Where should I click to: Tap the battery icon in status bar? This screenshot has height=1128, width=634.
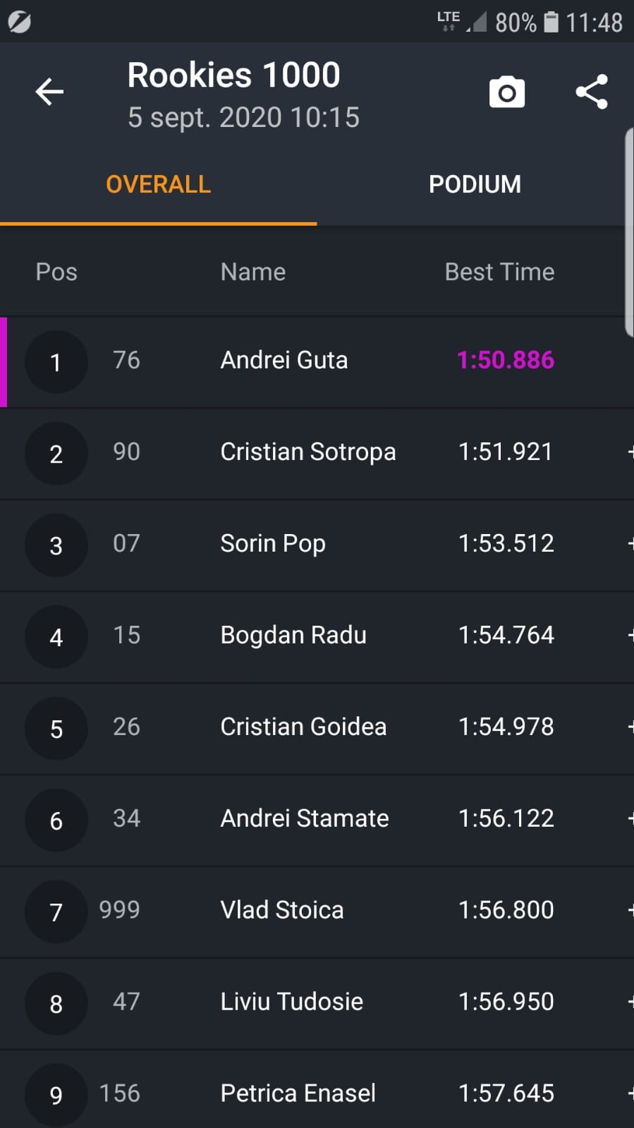tap(551, 22)
